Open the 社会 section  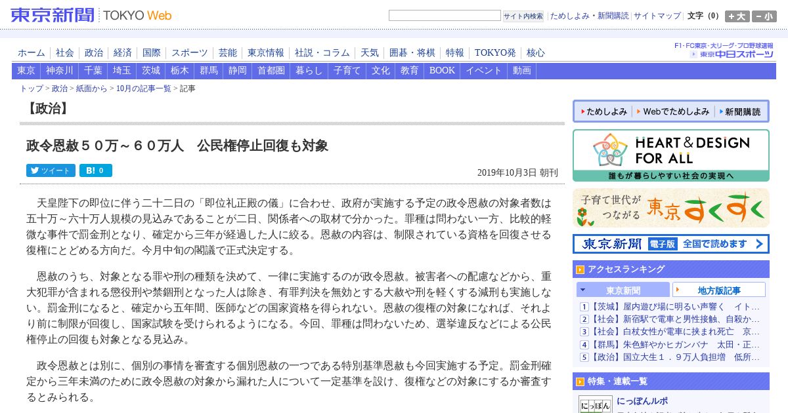click(65, 53)
